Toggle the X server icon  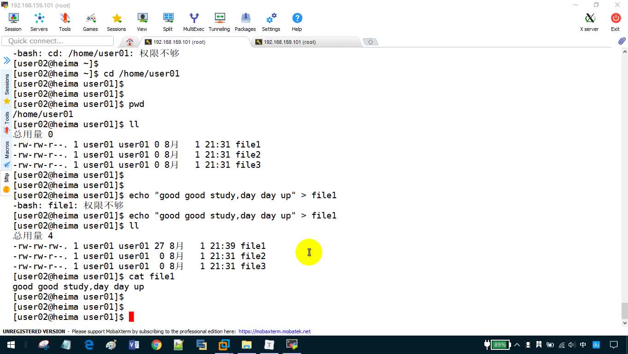pyautogui.click(x=590, y=22)
